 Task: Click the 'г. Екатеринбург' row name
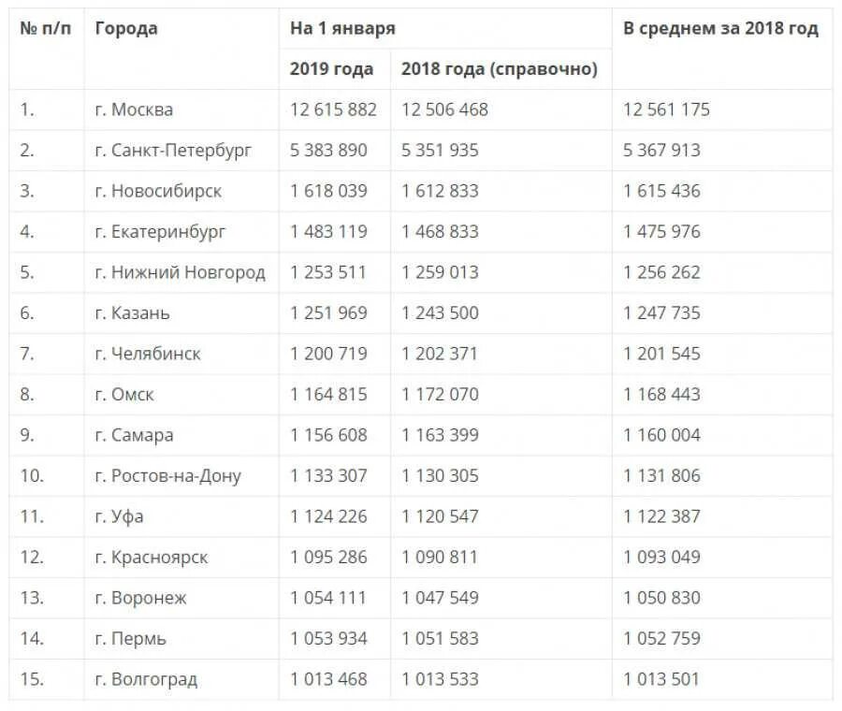tap(160, 232)
